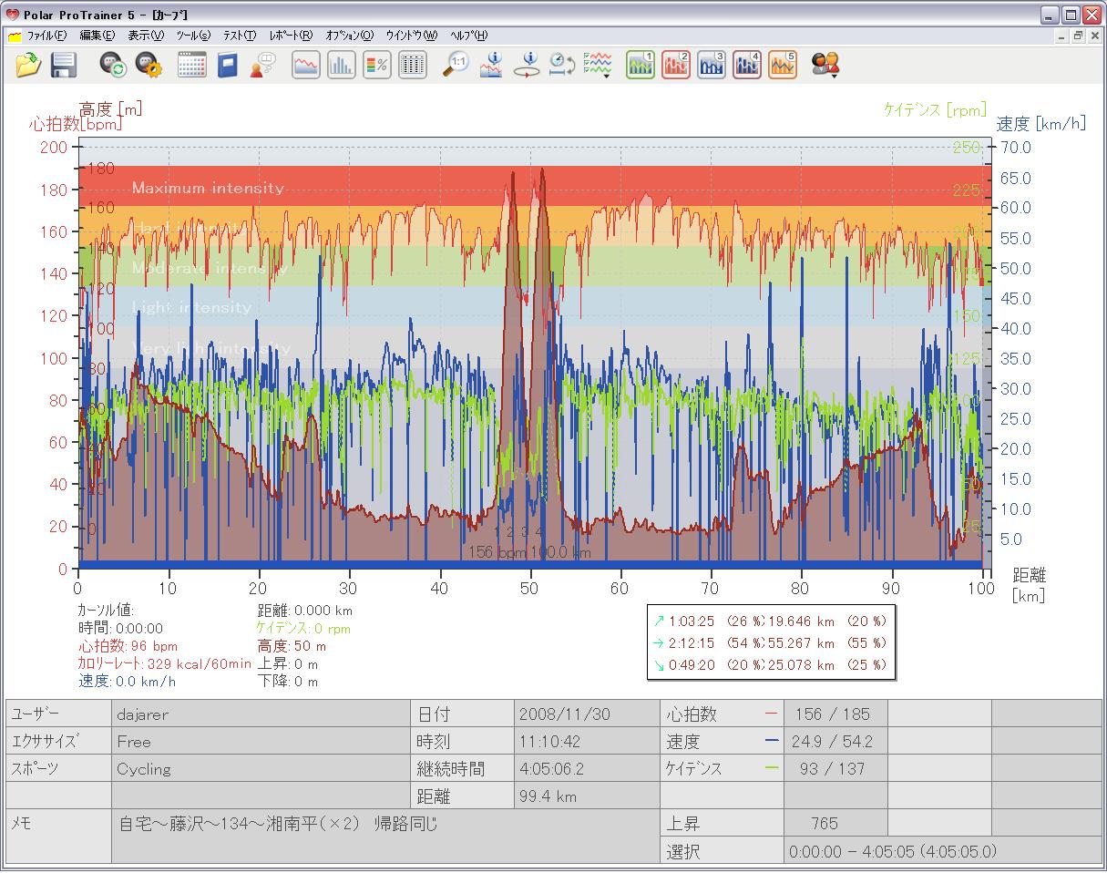Click the watch sync icon with green arrows
This screenshot has width=1107, height=873.
pos(112,65)
